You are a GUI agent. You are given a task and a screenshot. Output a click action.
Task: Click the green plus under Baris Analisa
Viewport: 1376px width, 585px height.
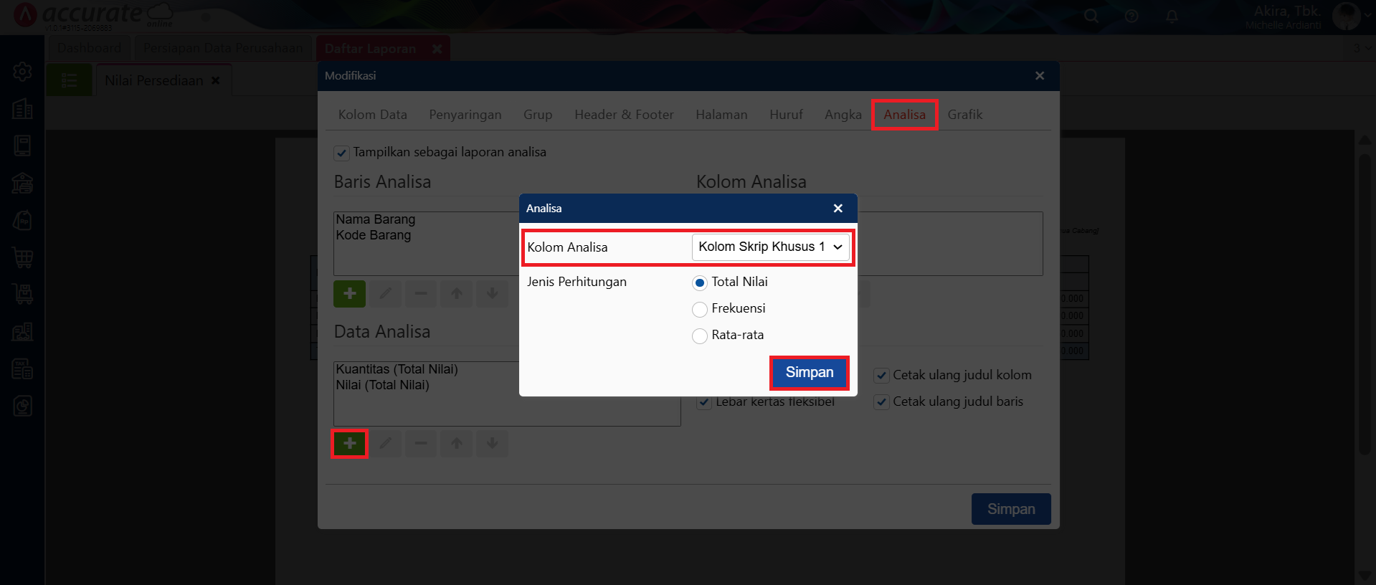coord(349,294)
